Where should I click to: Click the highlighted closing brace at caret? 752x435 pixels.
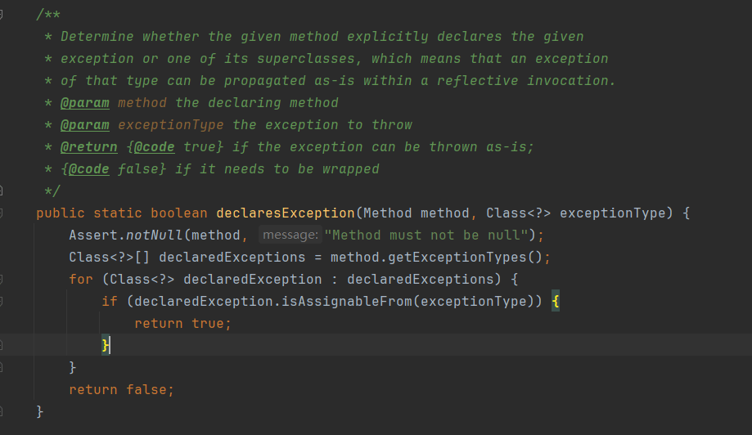point(105,346)
